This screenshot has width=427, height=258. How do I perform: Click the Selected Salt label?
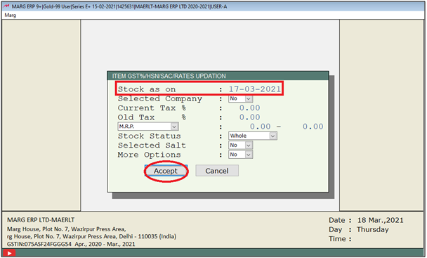tap(152, 145)
